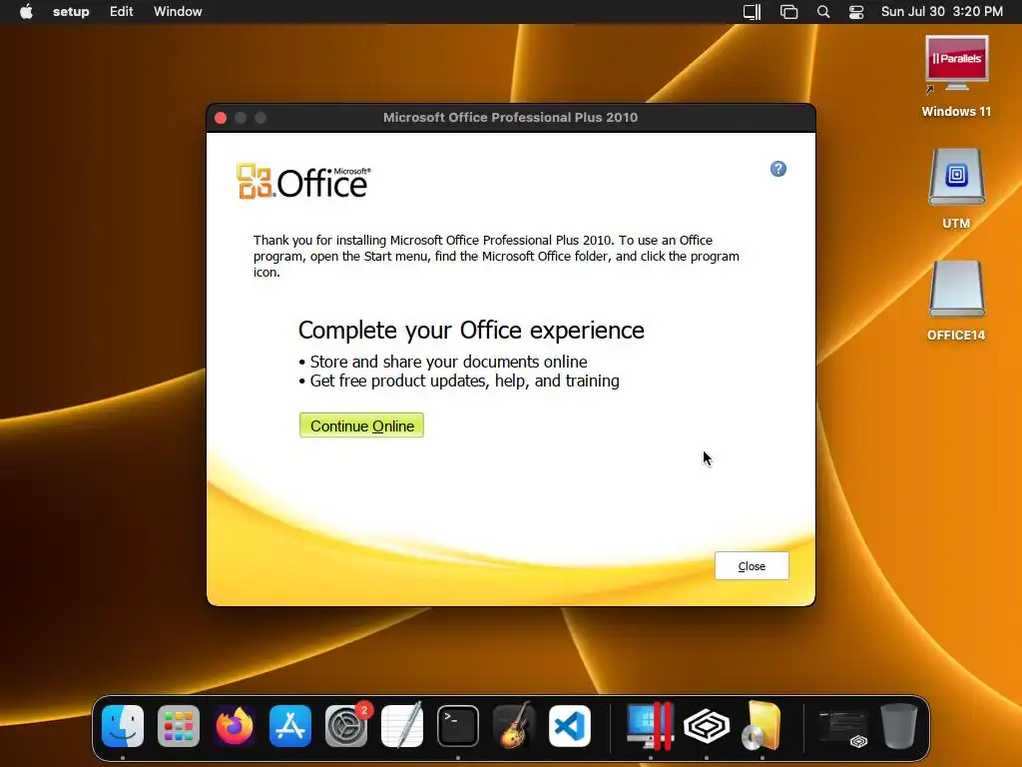Click the Close button in installer

(x=752, y=566)
